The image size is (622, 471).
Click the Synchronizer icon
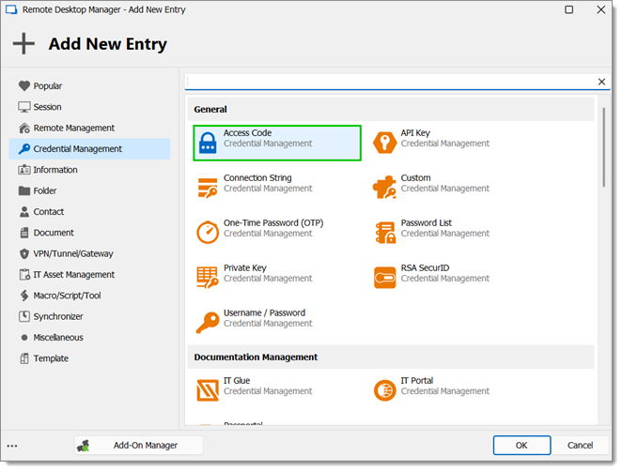[24, 316]
